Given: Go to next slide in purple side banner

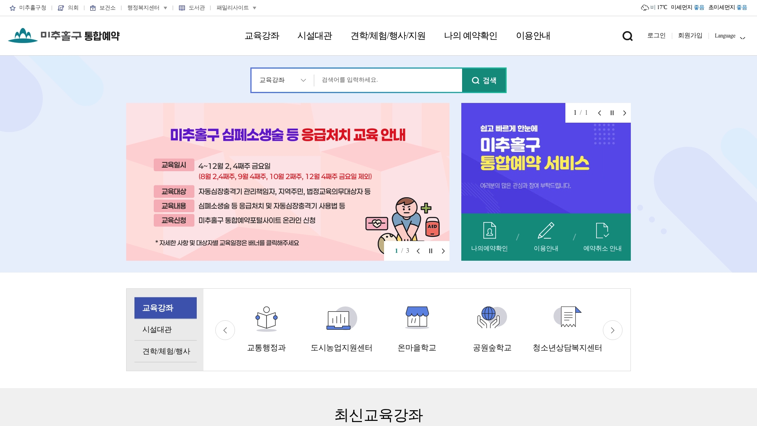Looking at the screenshot, I should 625,113.
